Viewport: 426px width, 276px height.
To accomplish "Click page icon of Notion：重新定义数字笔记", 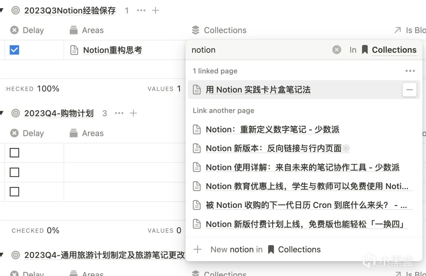I will click(197, 129).
